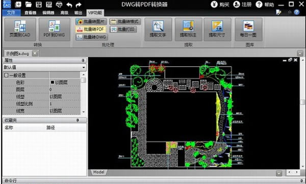The height and width of the screenshot is (184, 306).
Task: Switch to 编辑器 tab
Action: tap(48, 13)
